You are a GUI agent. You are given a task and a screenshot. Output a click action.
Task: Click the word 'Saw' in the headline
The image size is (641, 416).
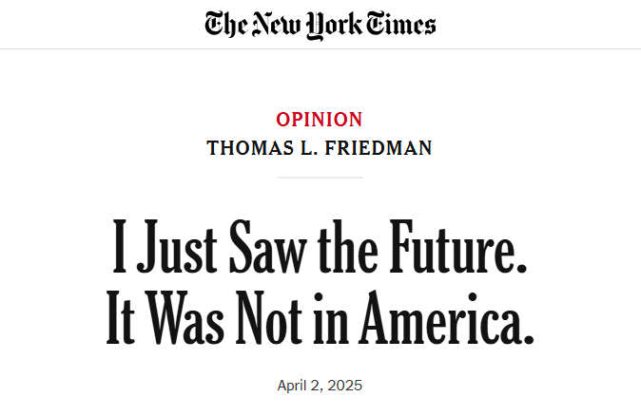coord(268,246)
